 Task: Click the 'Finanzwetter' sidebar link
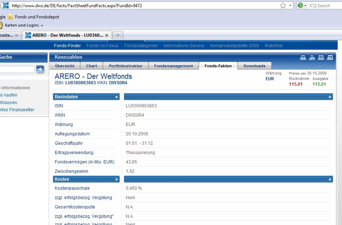coord(17,110)
